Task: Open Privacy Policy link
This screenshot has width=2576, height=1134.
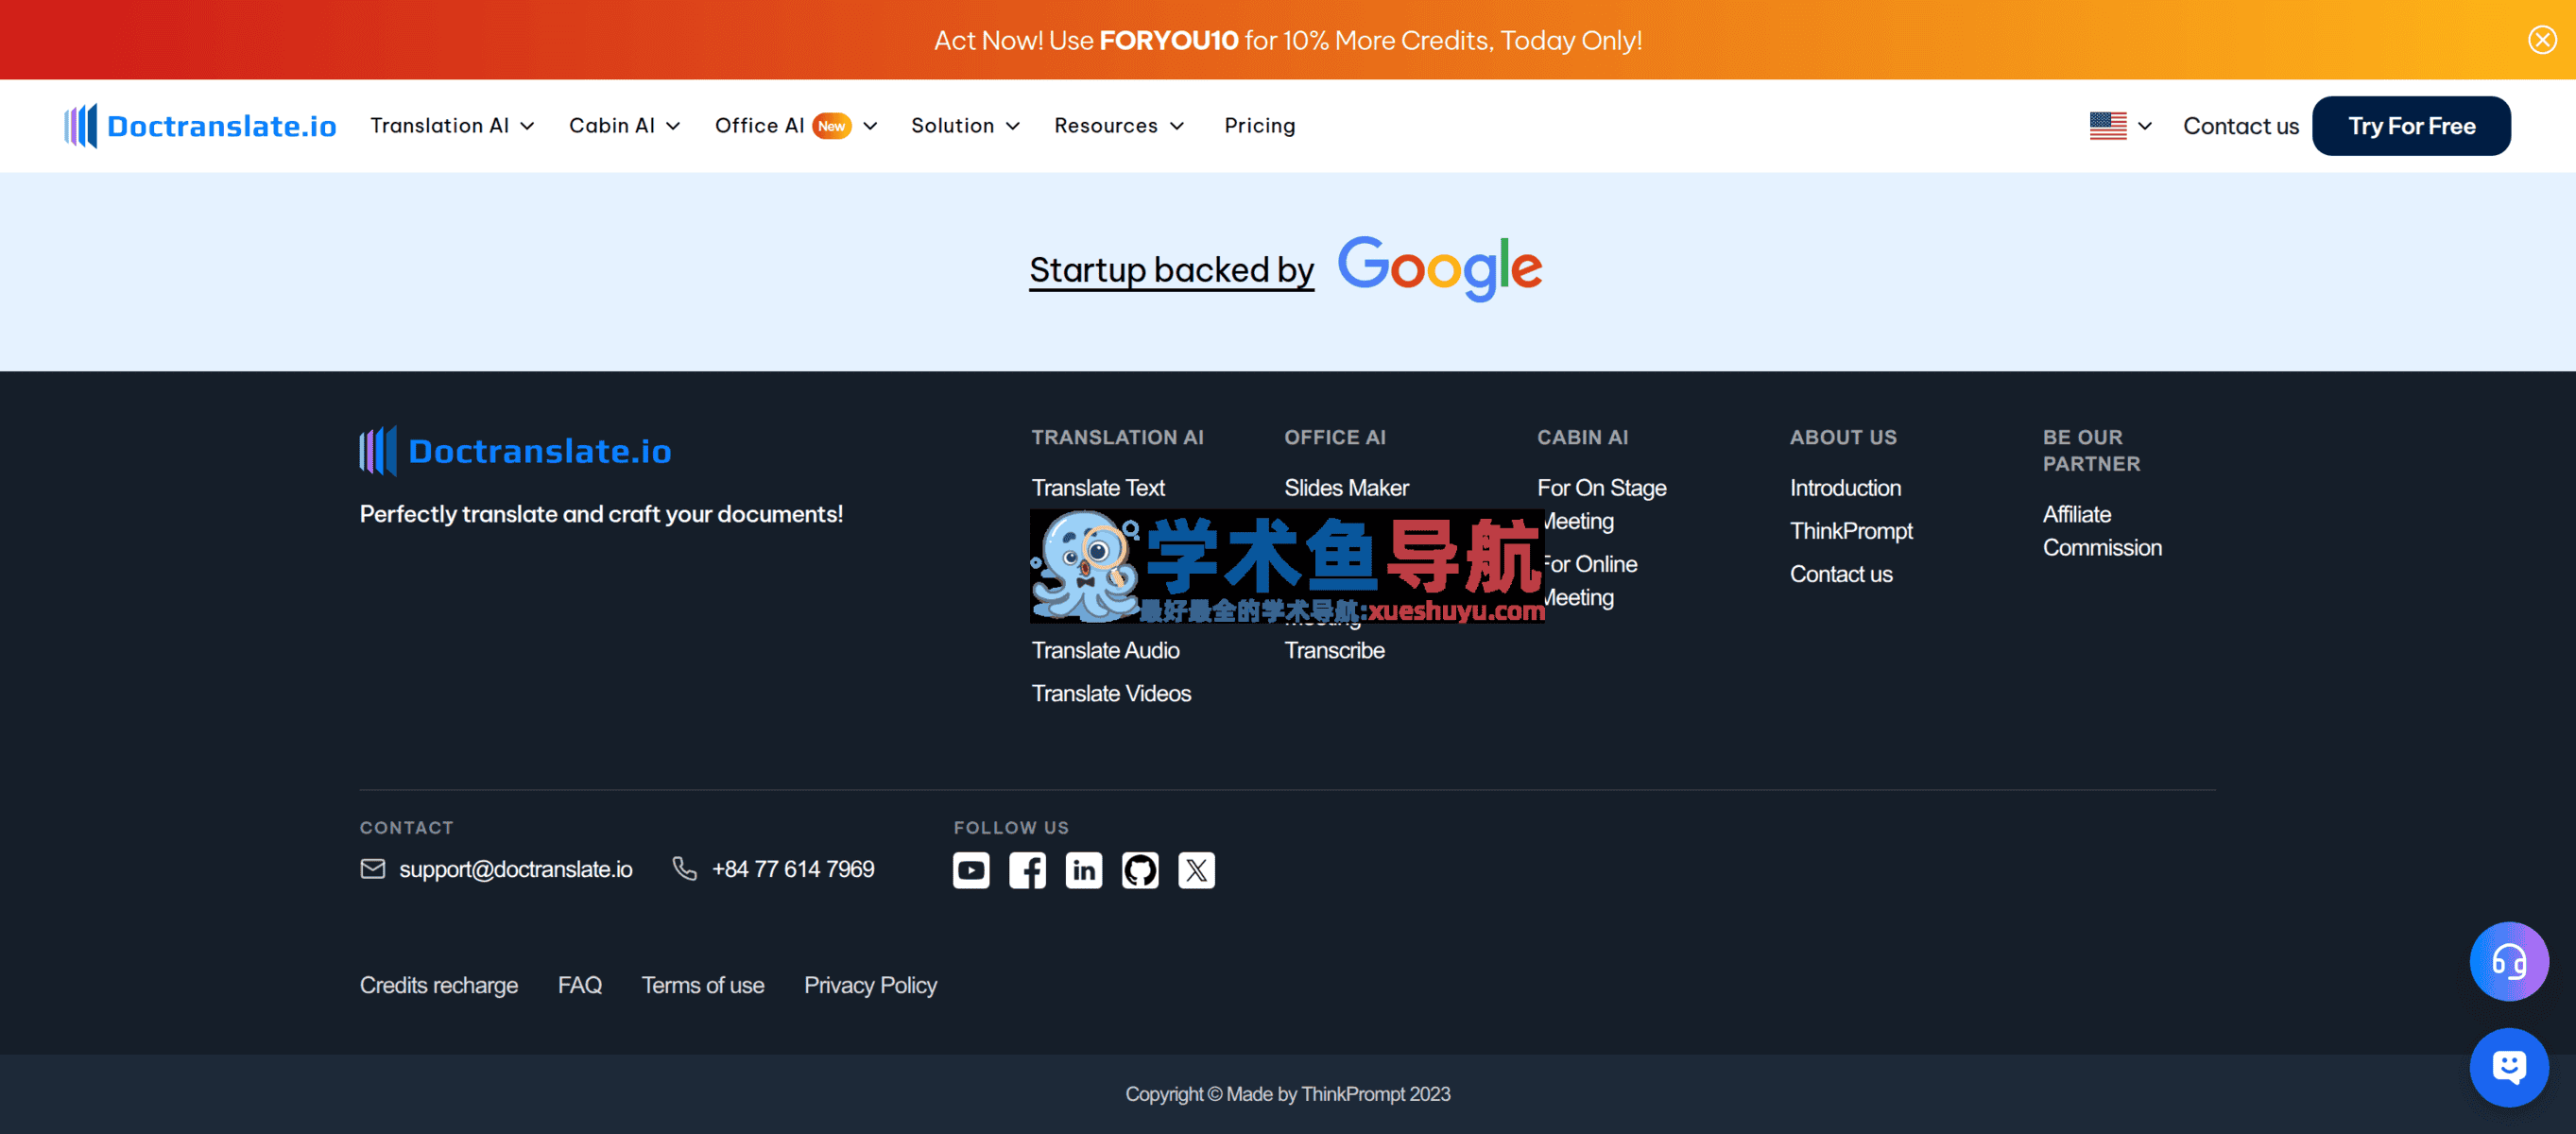Action: click(x=870, y=985)
